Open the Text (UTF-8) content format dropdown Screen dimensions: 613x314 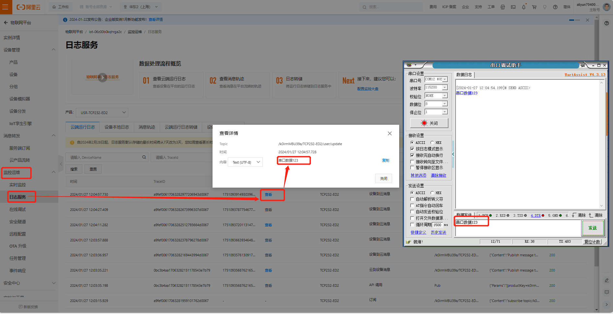[245, 162]
